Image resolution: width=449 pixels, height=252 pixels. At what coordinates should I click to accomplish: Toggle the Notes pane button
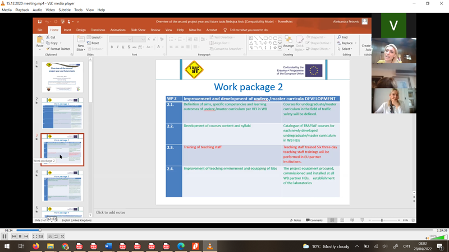pos(296,220)
